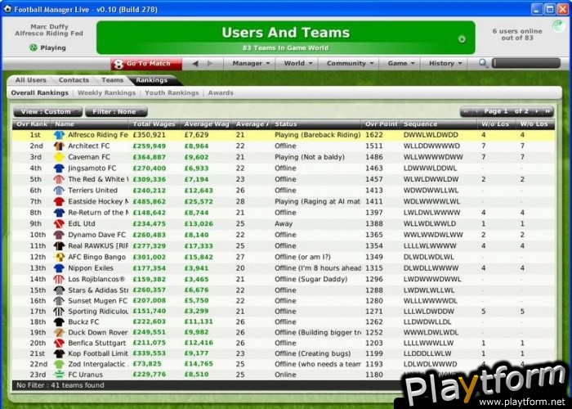
Task: Click the Kop Football Limited team name
Action: coord(98,353)
